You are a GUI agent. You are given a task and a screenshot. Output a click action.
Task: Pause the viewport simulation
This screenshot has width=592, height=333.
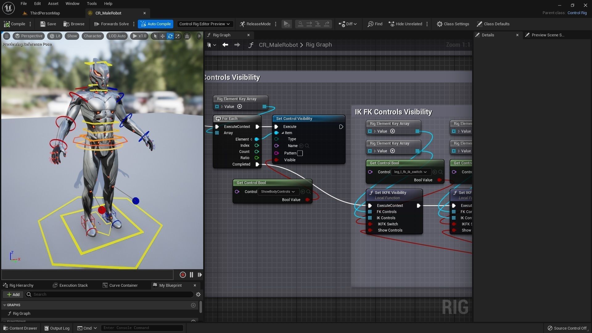[x=191, y=275]
